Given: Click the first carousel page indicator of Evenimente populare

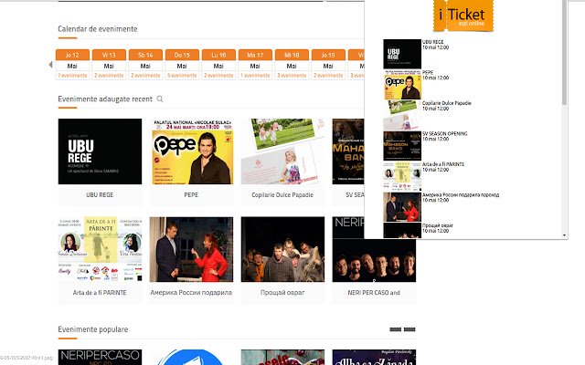Looking at the screenshot, I should [x=396, y=329].
